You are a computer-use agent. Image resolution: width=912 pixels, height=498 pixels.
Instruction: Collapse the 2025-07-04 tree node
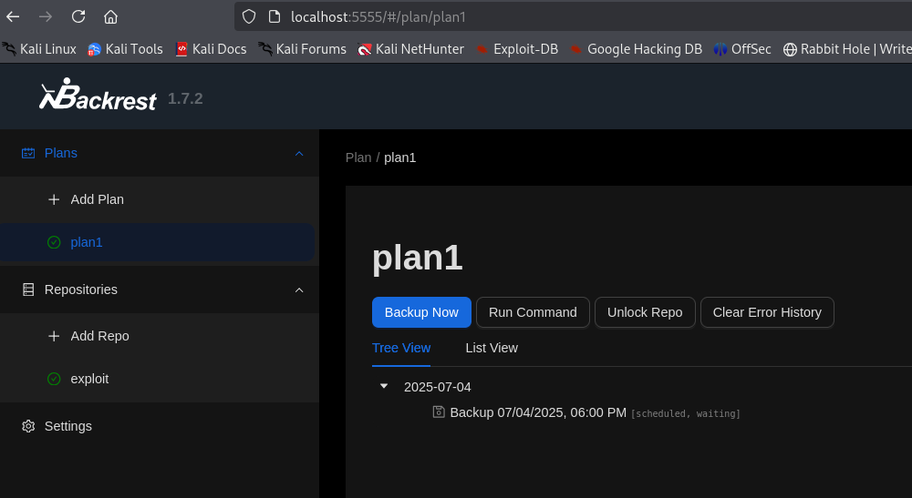tap(384, 386)
